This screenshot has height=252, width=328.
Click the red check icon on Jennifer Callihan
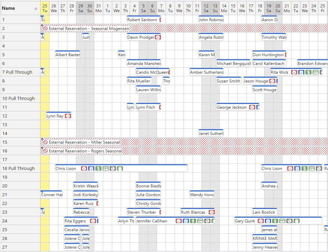178,221
